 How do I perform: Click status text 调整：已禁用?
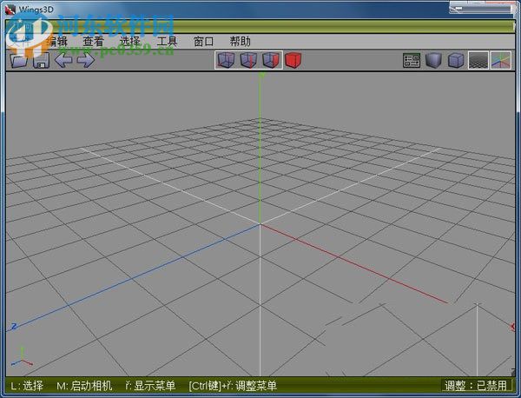point(476,386)
